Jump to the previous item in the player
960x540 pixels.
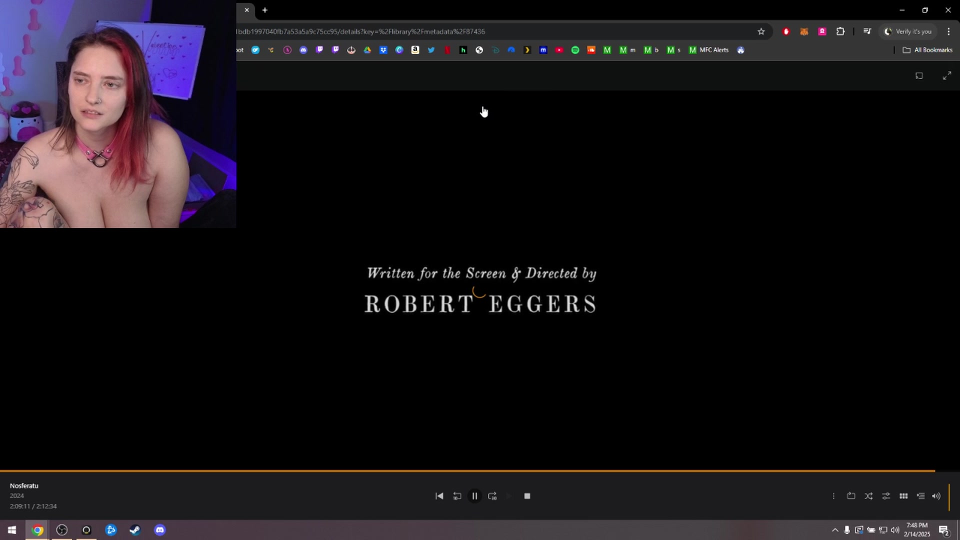pyautogui.click(x=439, y=496)
